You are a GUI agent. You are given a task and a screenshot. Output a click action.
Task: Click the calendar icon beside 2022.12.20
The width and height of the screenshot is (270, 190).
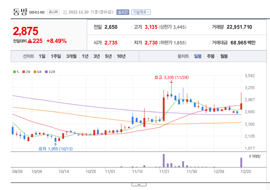65,12
